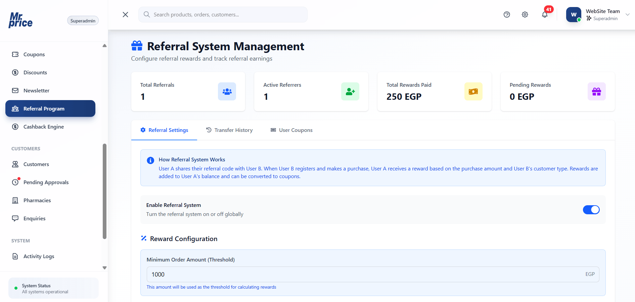The height and width of the screenshot is (302, 635).
Task: Click the Total Rewards Paid money icon
Action: tap(473, 91)
